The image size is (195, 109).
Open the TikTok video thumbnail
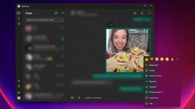click(128, 51)
